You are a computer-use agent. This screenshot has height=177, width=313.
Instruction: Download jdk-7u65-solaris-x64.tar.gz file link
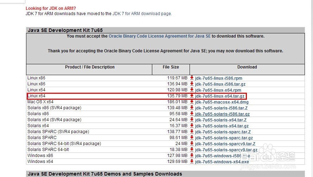click(222, 126)
